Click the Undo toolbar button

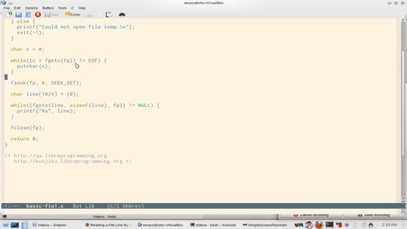click(72, 15)
